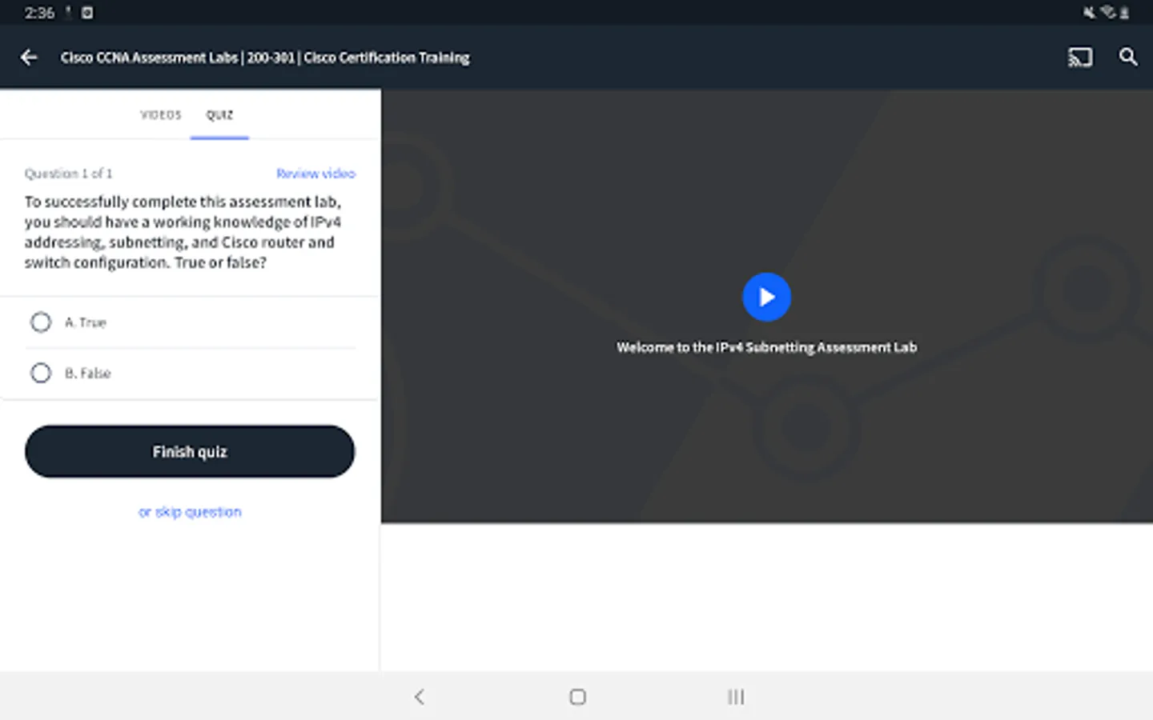This screenshot has width=1153, height=720.
Task: Tap the 'Question 1 of 1' label
Action: pyautogui.click(x=68, y=174)
